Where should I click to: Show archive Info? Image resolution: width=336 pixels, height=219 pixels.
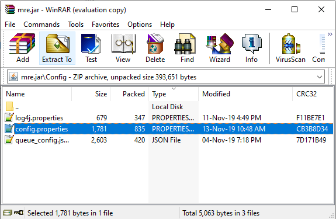click(251, 48)
